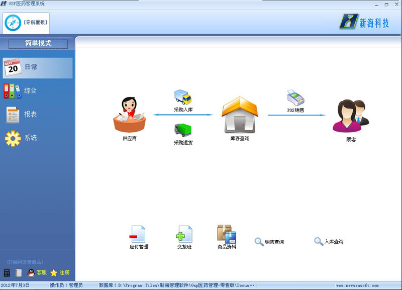Open 销售查询 sales query link
Viewport: 402px width, 290px height.
pyautogui.click(x=269, y=242)
